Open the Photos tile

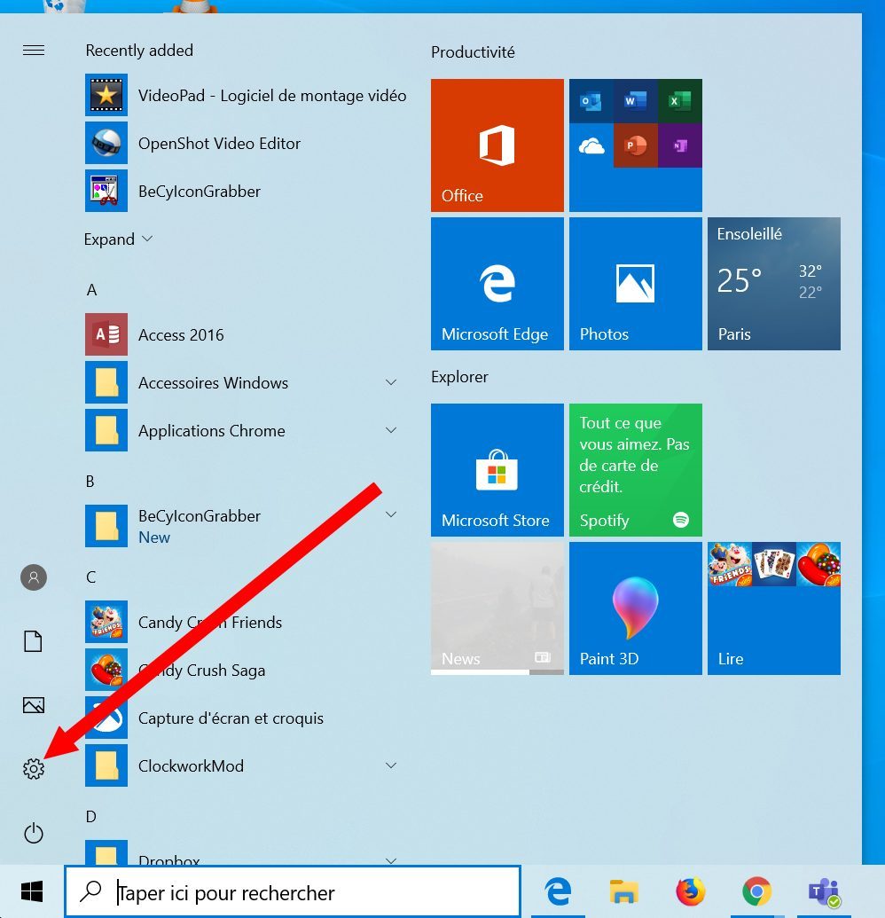tap(636, 284)
